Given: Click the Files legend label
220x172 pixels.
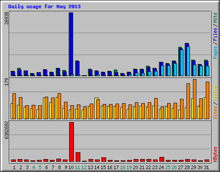Looking at the screenshot, I should point(215,34).
